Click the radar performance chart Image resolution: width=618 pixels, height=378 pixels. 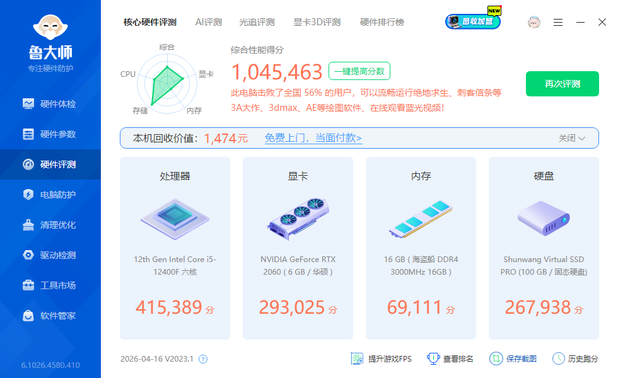(167, 83)
